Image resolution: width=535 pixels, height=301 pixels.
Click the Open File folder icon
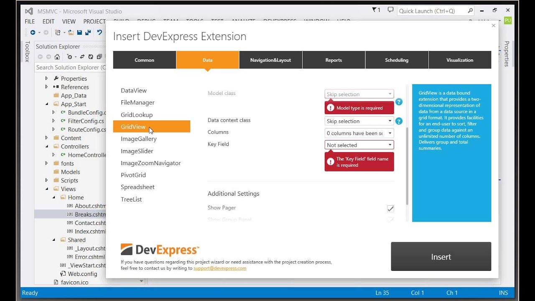tap(71, 32)
